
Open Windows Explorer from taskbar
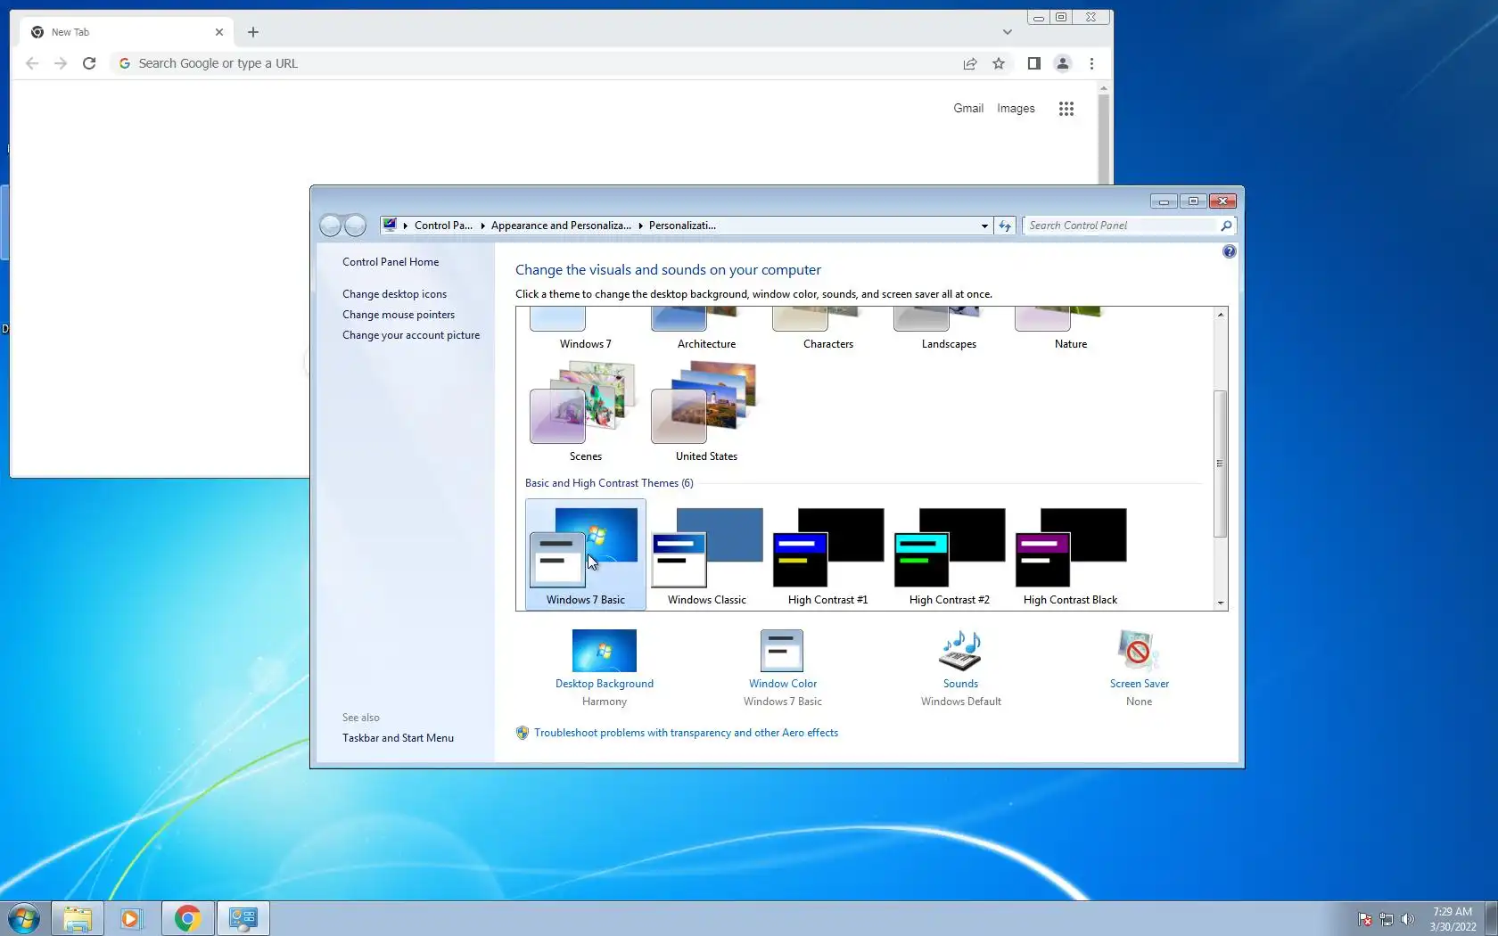(78, 918)
